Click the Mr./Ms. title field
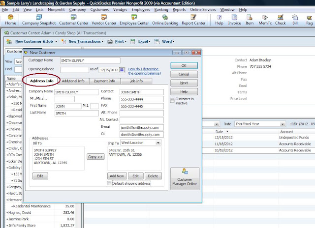 [x=64, y=99]
